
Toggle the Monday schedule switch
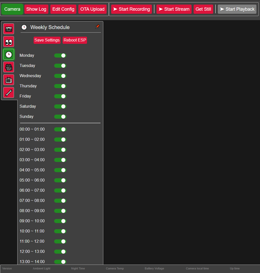pyautogui.click(x=60, y=56)
